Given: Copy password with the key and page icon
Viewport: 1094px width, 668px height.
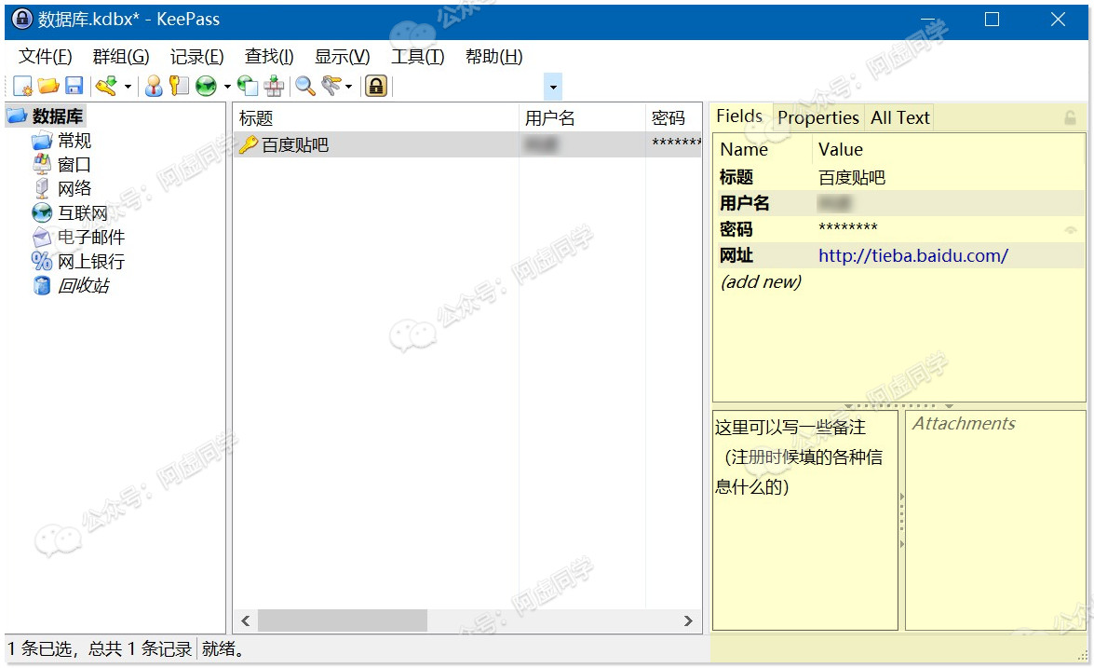Looking at the screenshot, I should (180, 86).
